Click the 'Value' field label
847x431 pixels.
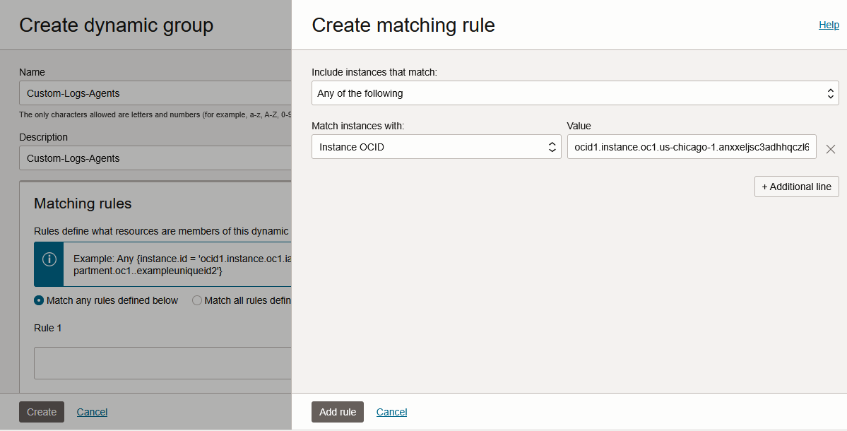click(579, 126)
